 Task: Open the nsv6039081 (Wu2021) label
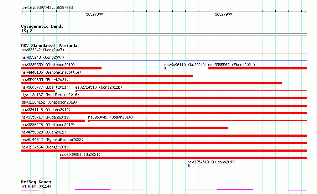80,154
